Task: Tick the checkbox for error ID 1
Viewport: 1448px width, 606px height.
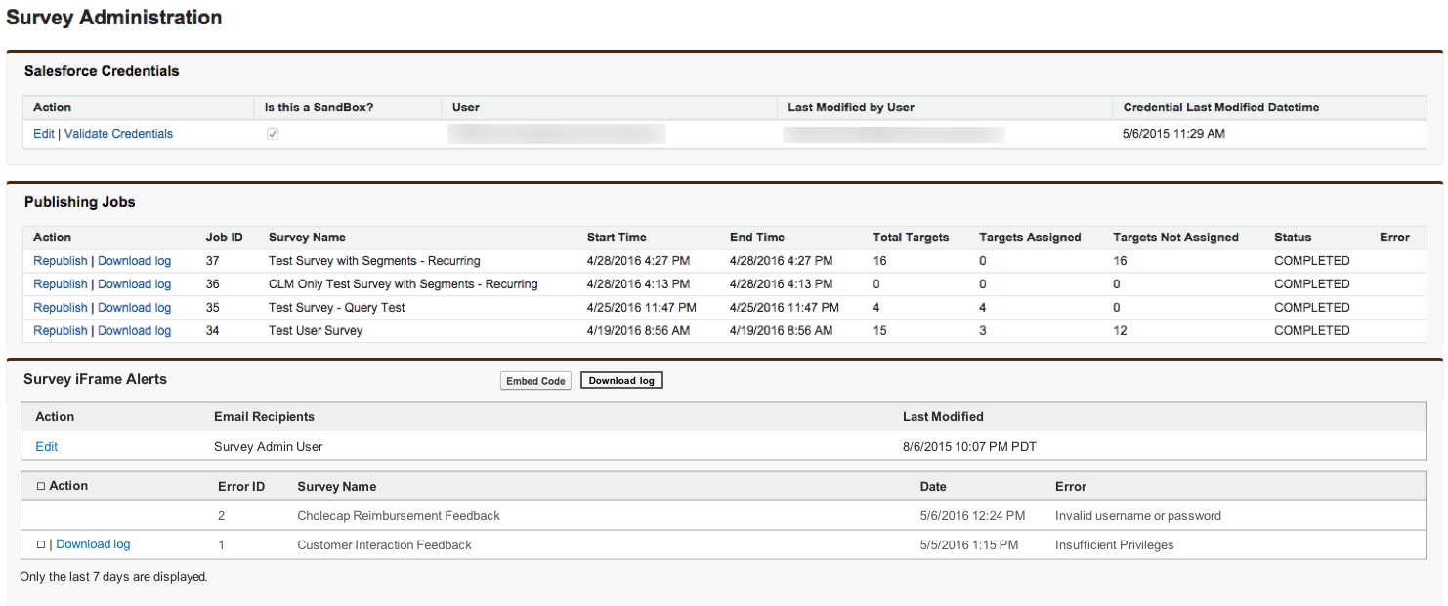Action: pos(41,545)
